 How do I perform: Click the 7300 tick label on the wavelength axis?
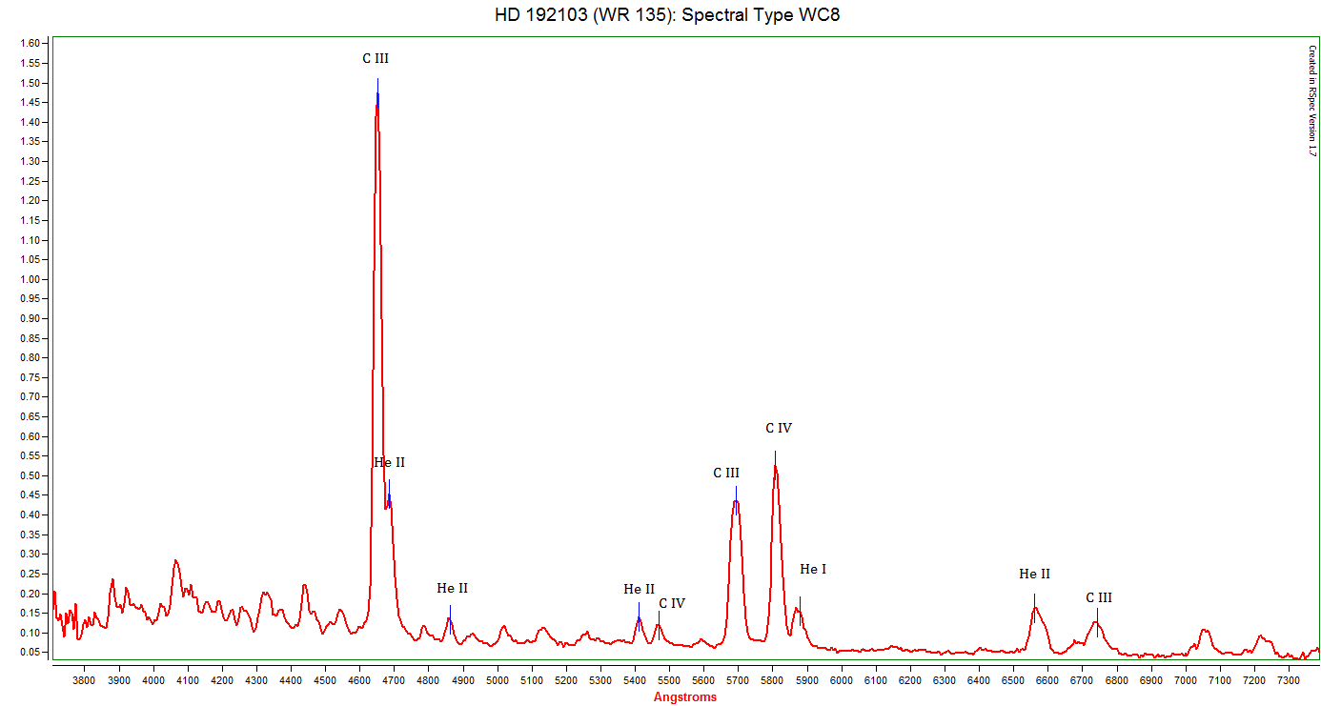tap(1288, 680)
